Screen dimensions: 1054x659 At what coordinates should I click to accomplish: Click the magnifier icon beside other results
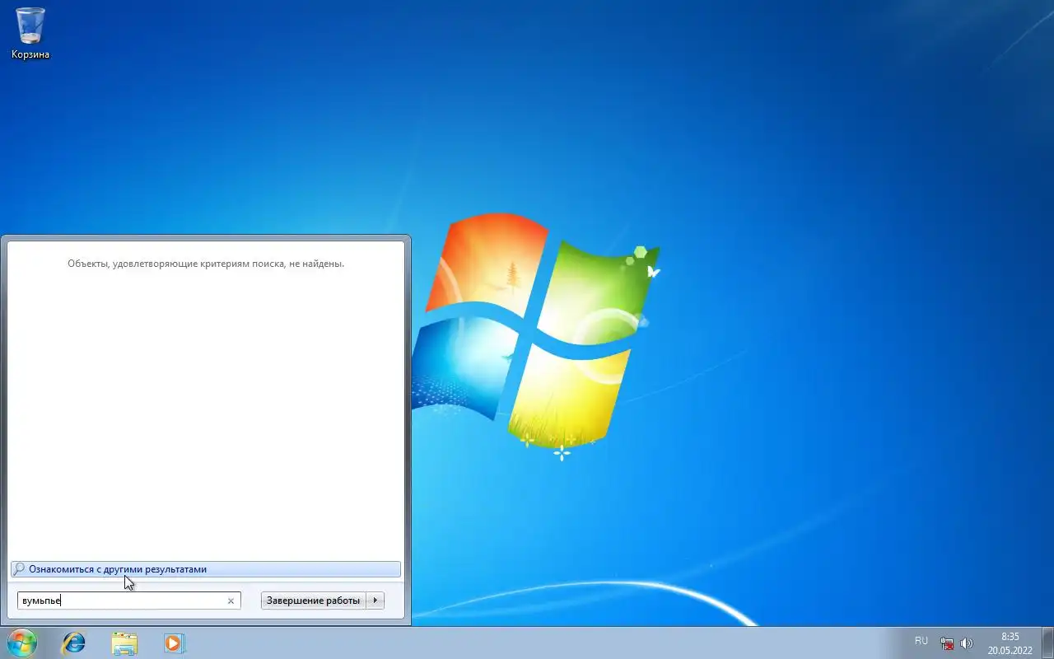coord(19,569)
